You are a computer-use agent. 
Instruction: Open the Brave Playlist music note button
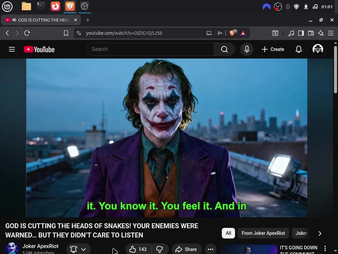coord(291,33)
